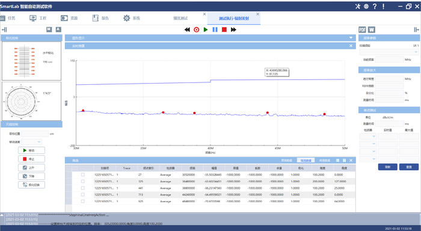Click the absolute bandwidth MHz field
Image resolution: width=421 pixels, height=231 pixels.
390,79
